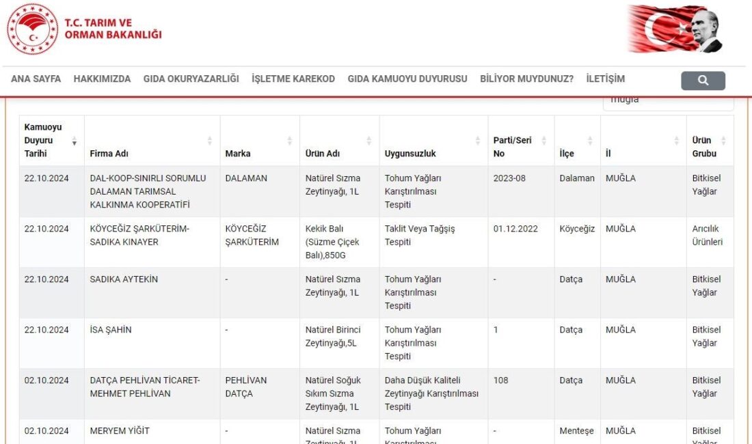The width and height of the screenshot is (752, 444).
Task: Open GIDA KAMUOYU DUYURUSU page
Action: click(407, 79)
